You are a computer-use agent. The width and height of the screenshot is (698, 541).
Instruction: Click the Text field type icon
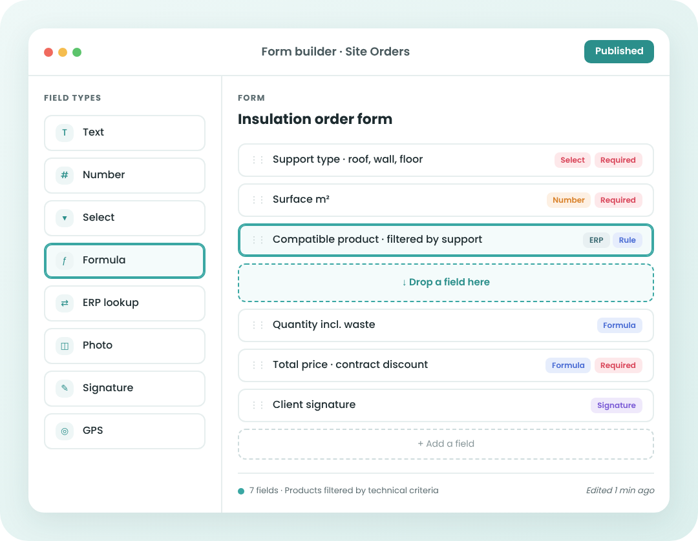tap(65, 132)
